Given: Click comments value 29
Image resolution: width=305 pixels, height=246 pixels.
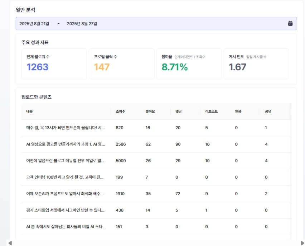Looking at the screenshot, I should pos(178,161).
